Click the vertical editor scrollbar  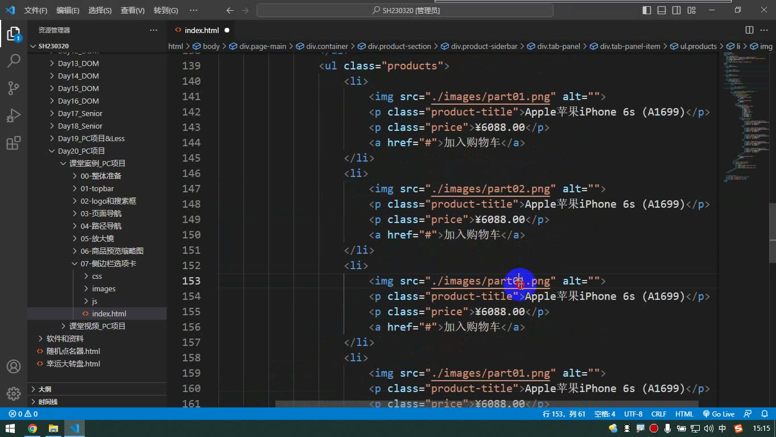coord(772,232)
